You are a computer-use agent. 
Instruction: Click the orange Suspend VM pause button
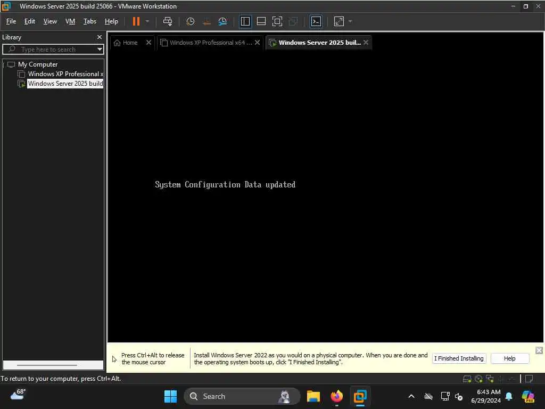pos(136,21)
